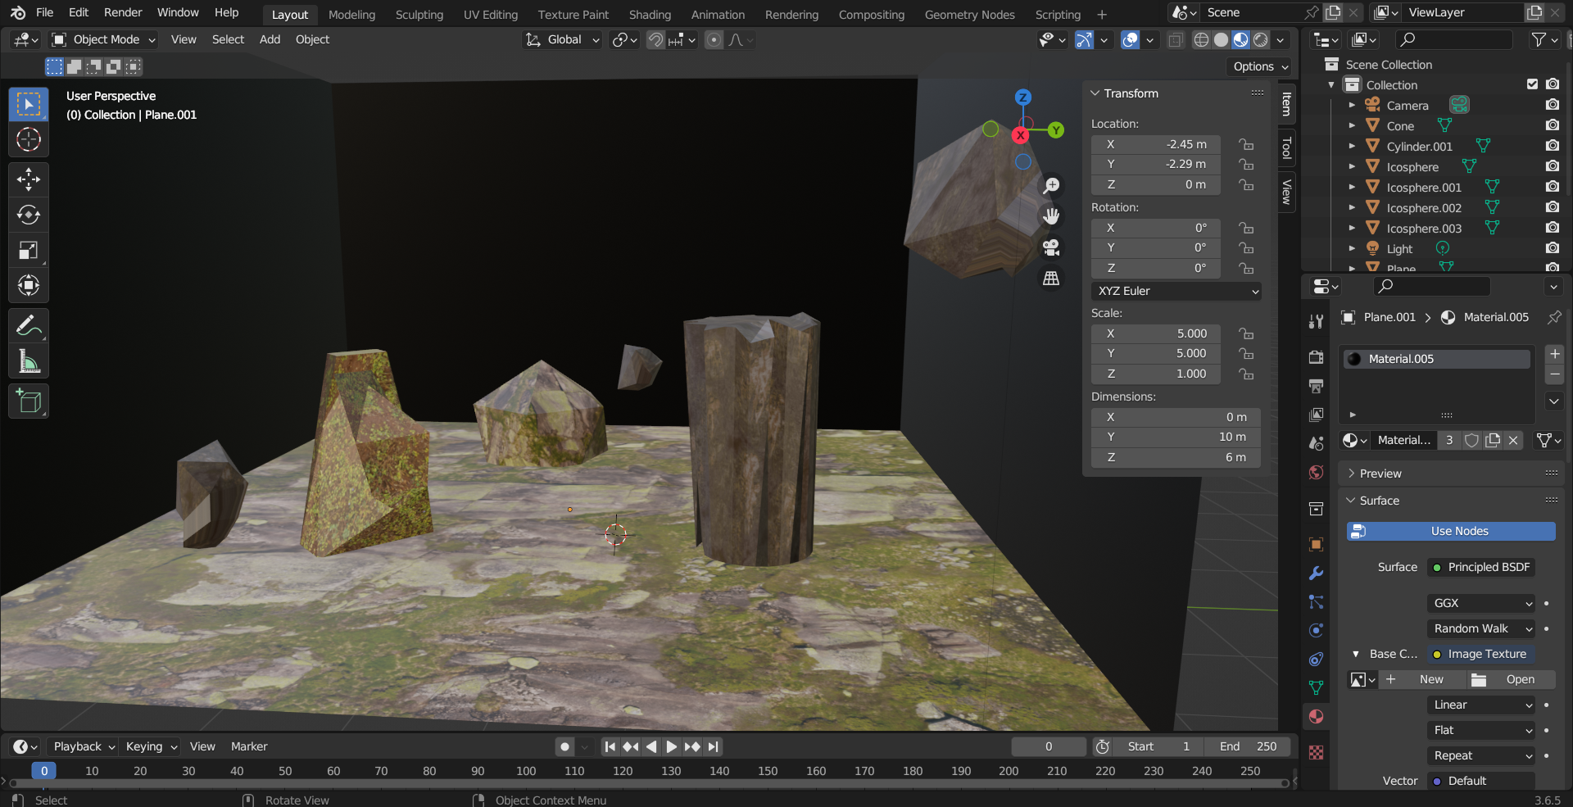Toggle snapping magnet
The width and height of the screenshot is (1573, 807).
655,39
